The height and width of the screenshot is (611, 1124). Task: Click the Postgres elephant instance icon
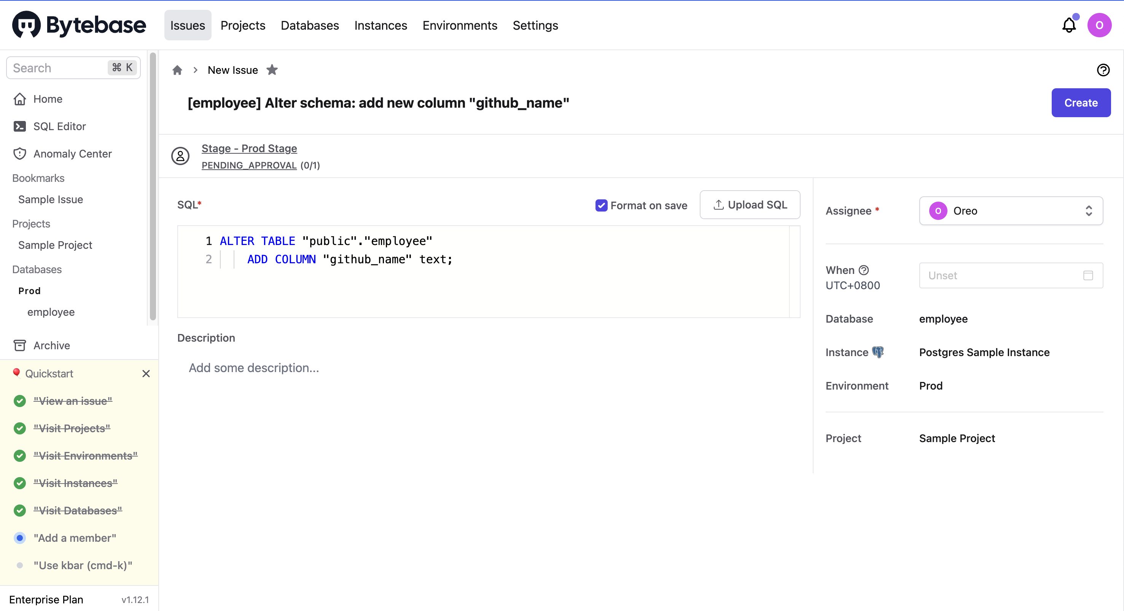click(x=877, y=352)
